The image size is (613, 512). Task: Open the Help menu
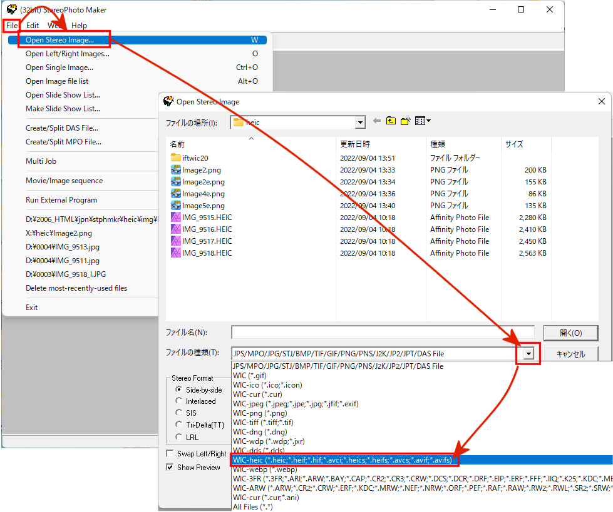(x=79, y=26)
